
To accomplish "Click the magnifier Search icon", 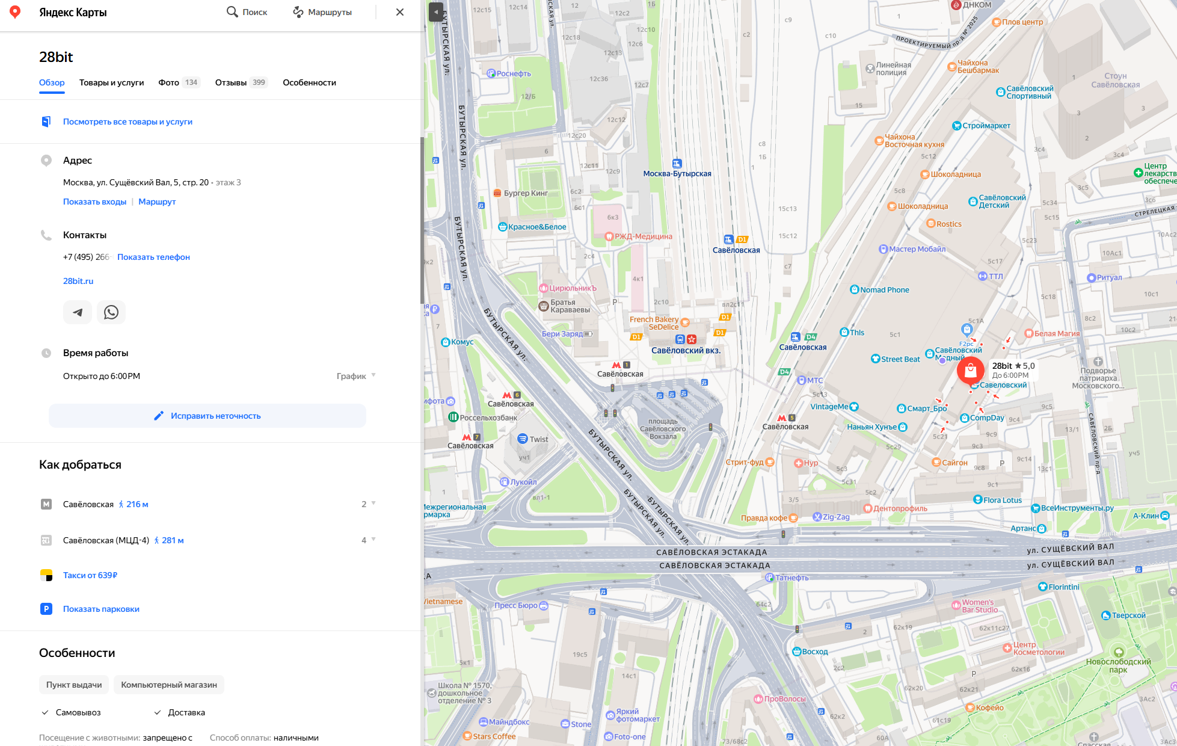I will (x=232, y=12).
